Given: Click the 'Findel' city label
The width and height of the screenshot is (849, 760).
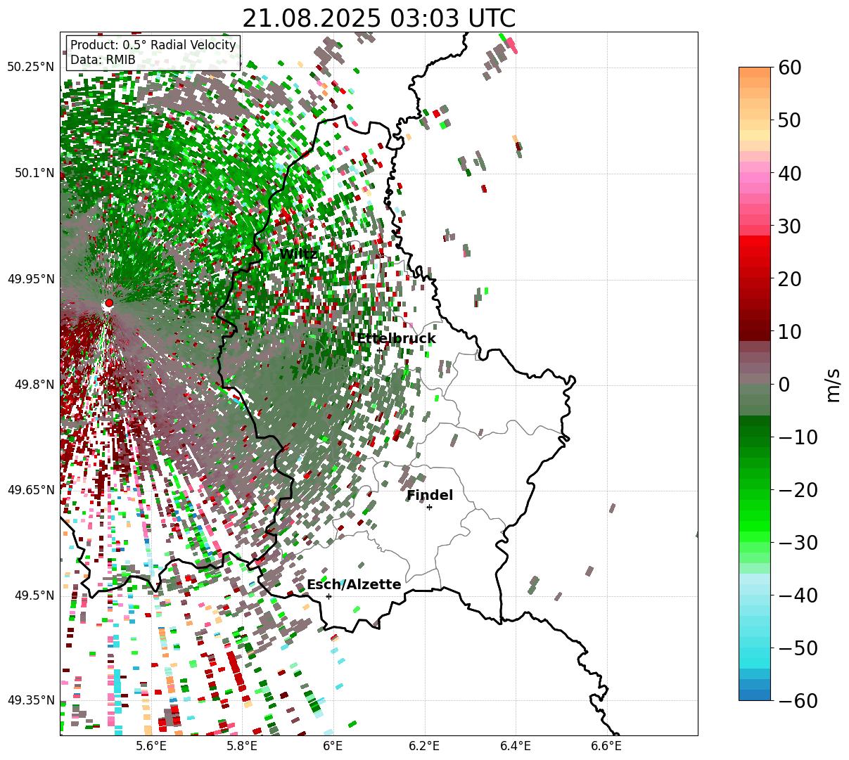Looking at the screenshot, I should point(430,496).
